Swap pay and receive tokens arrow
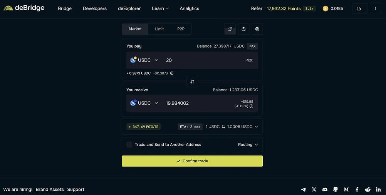Screen dimensions: 386x195 pyautogui.click(x=192, y=82)
